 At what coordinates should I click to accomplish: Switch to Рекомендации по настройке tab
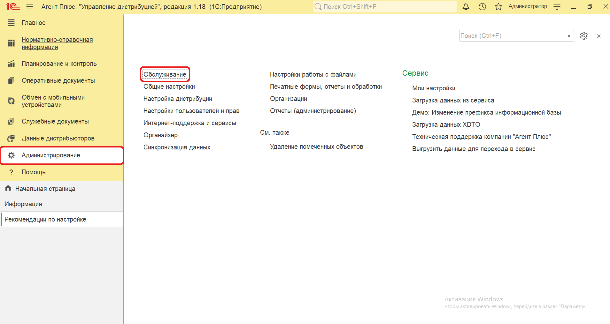pos(62,219)
